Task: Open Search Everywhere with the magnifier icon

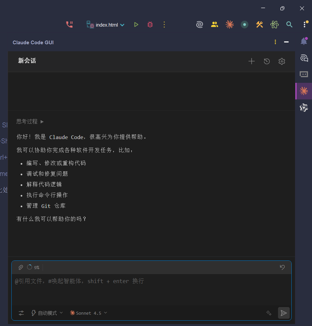Action: click(x=289, y=24)
